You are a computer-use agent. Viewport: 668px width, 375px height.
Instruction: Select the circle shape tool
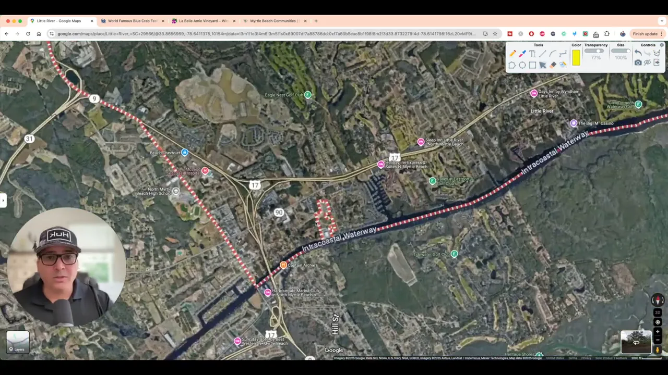point(522,65)
